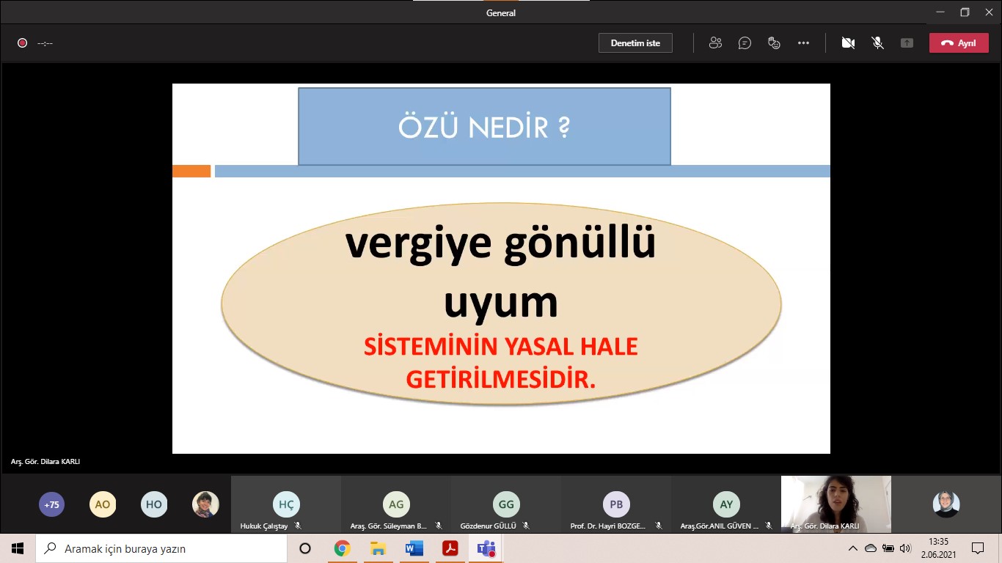
Task: Open Adobe Acrobat from the taskbar
Action: pyautogui.click(x=450, y=548)
